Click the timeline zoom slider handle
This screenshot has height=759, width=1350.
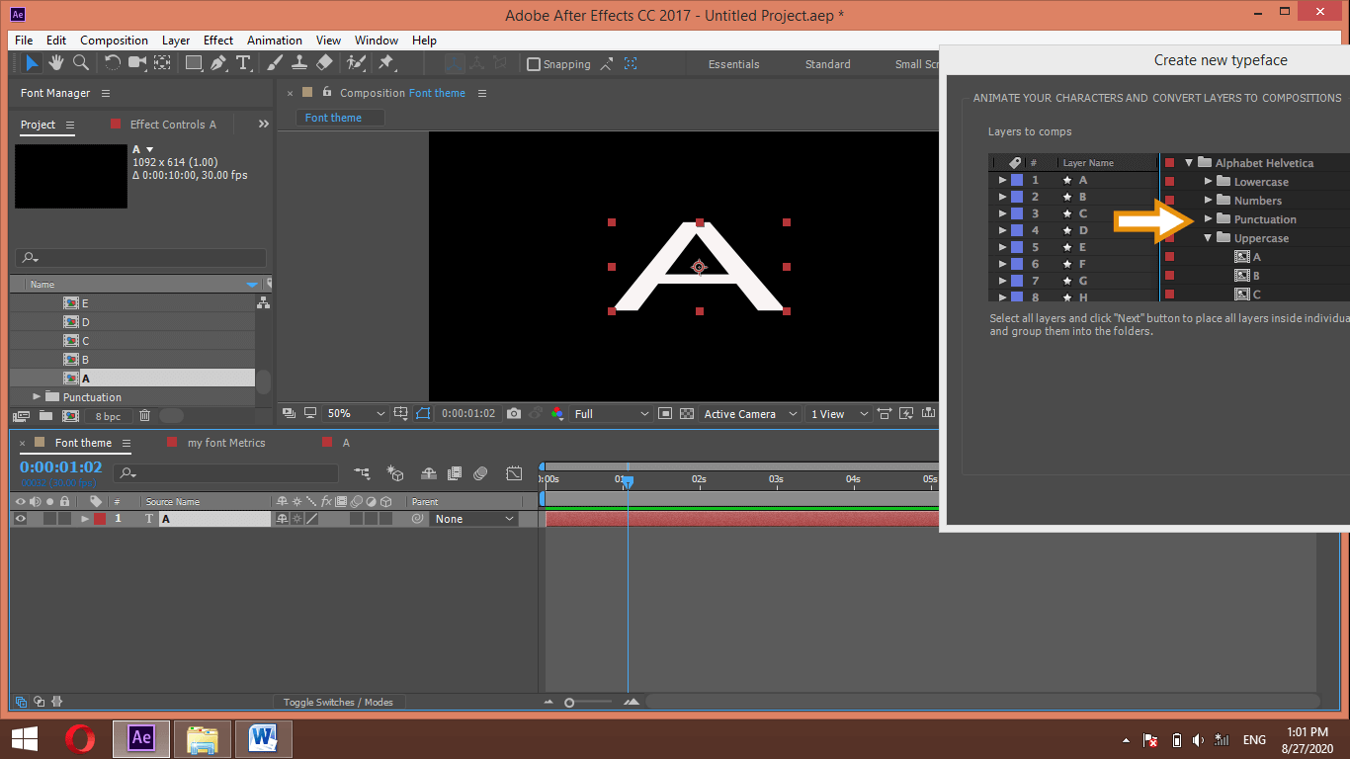click(x=569, y=703)
